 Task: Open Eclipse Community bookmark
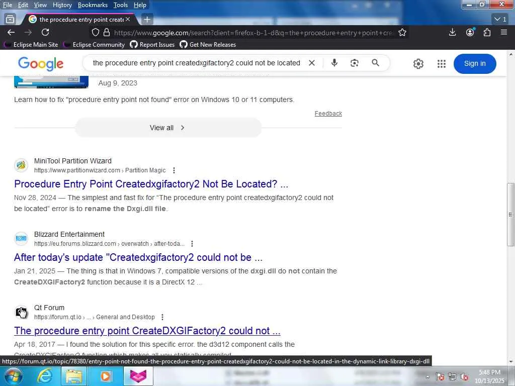pyautogui.click(x=94, y=44)
